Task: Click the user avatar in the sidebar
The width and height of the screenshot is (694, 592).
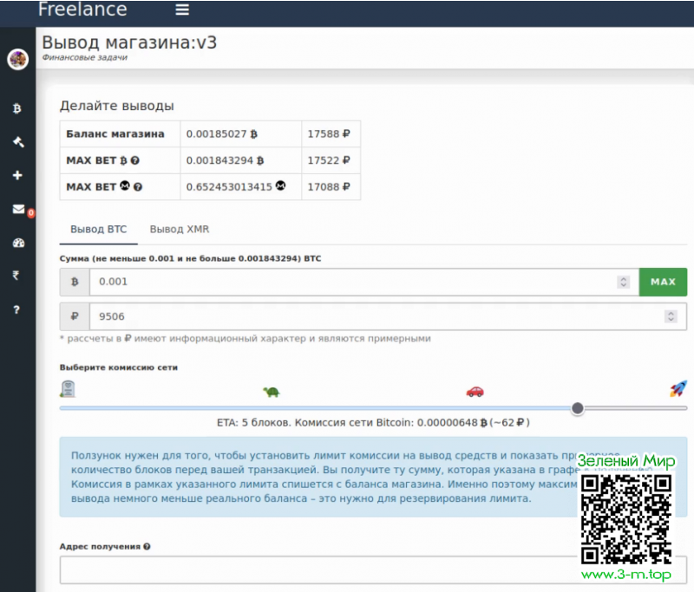Action: 17,59
